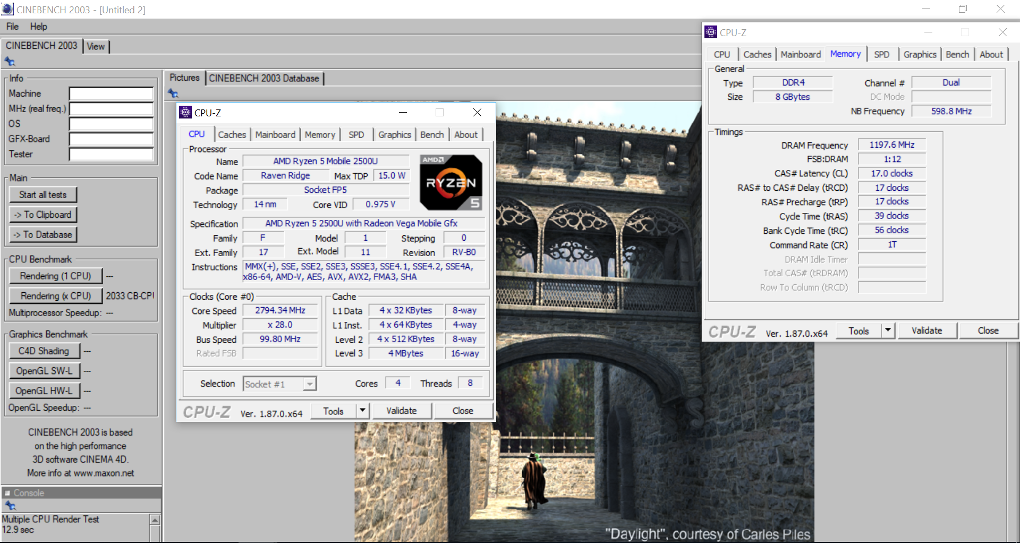
Task: Open the Socket #1 selection dropdown
Action: pyautogui.click(x=310, y=384)
